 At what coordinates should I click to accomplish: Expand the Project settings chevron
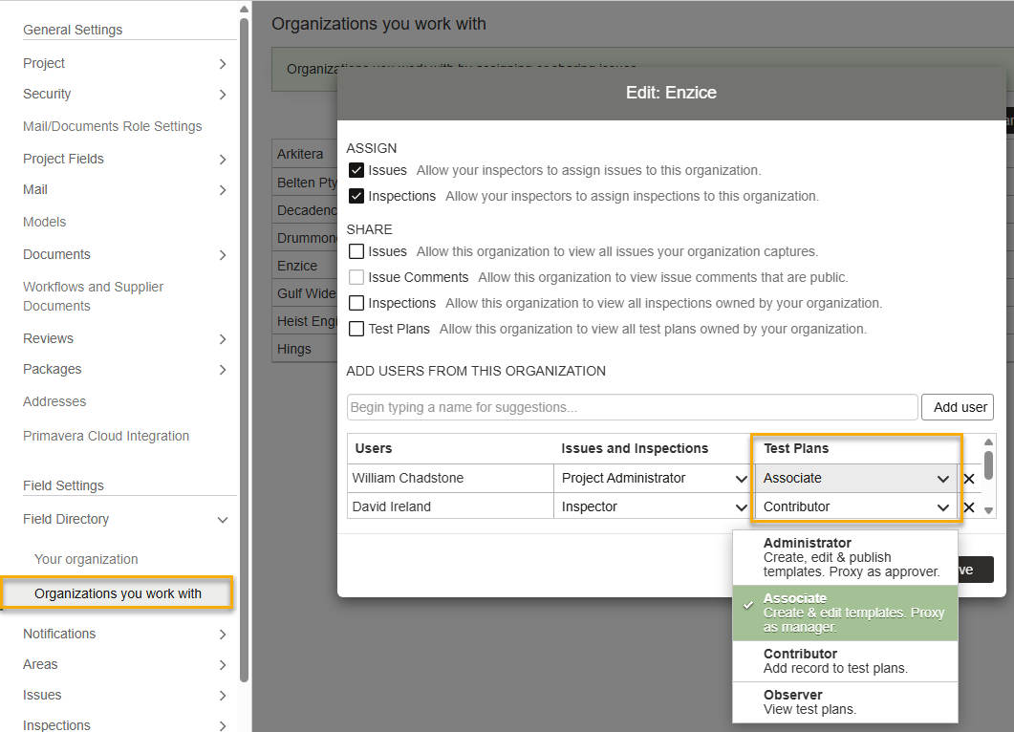(x=222, y=64)
